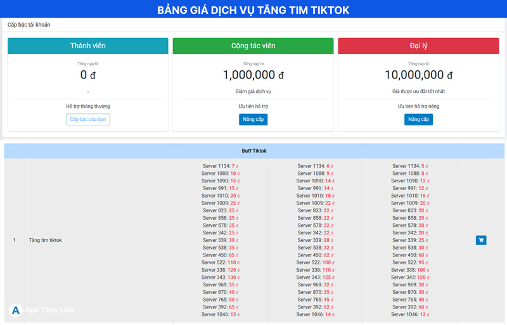Click Nâng cấp under Đại lý
The height and width of the screenshot is (325, 507).
pos(418,119)
